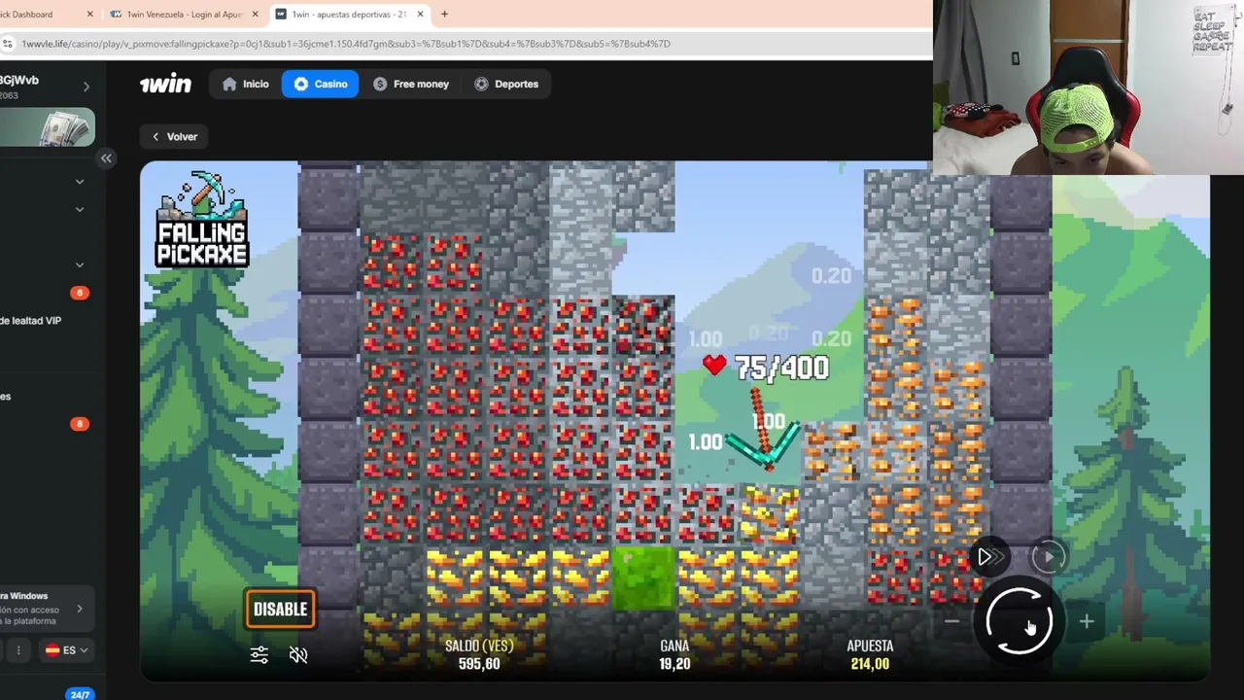1244x700 pixels.
Task: Increase the bet with plus button
Action: coord(1086,621)
